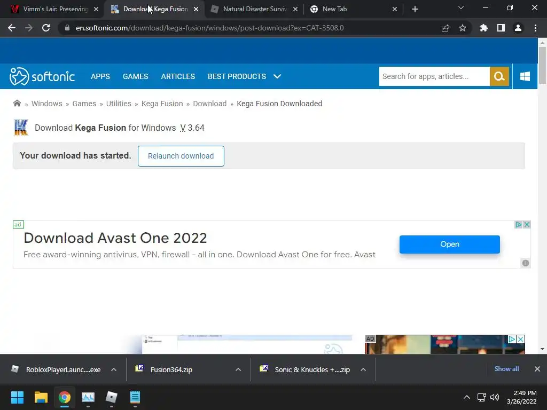Screen dimensions: 547x410
Task: Open options for Sonic & Knuckles zip download
Action: (x=363, y=369)
